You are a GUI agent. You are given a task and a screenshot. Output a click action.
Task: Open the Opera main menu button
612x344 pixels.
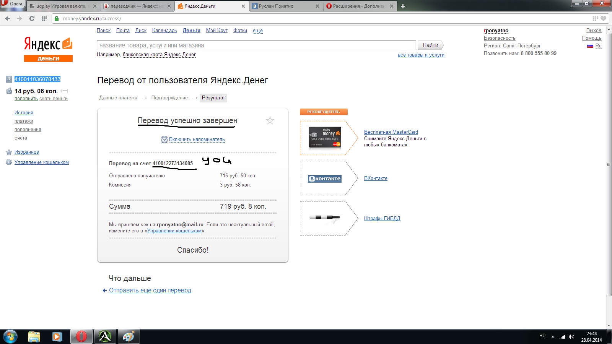pos(12,4)
